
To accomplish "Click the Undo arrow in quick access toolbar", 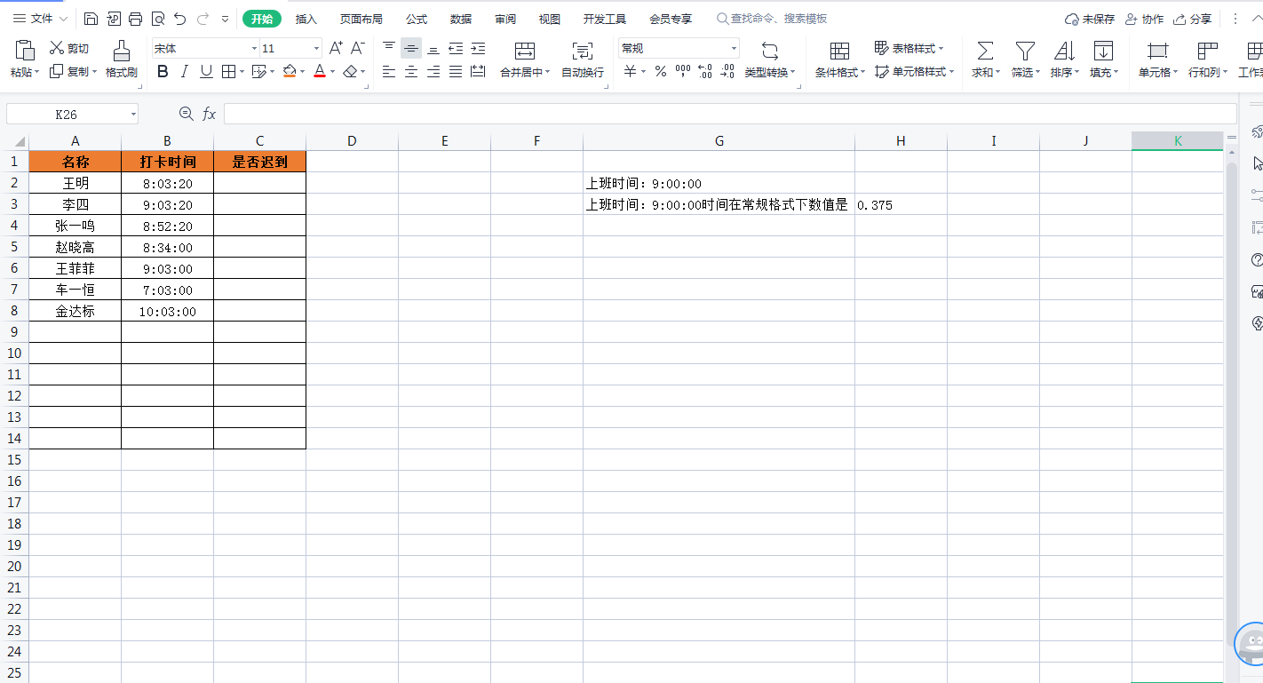I will click(x=180, y=19).
